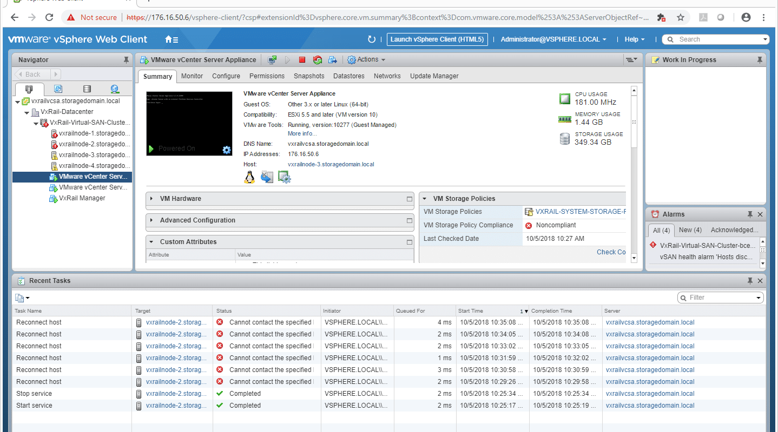Power off VM with red stop icon
This screenshot has width=778, height=432.
302,60
